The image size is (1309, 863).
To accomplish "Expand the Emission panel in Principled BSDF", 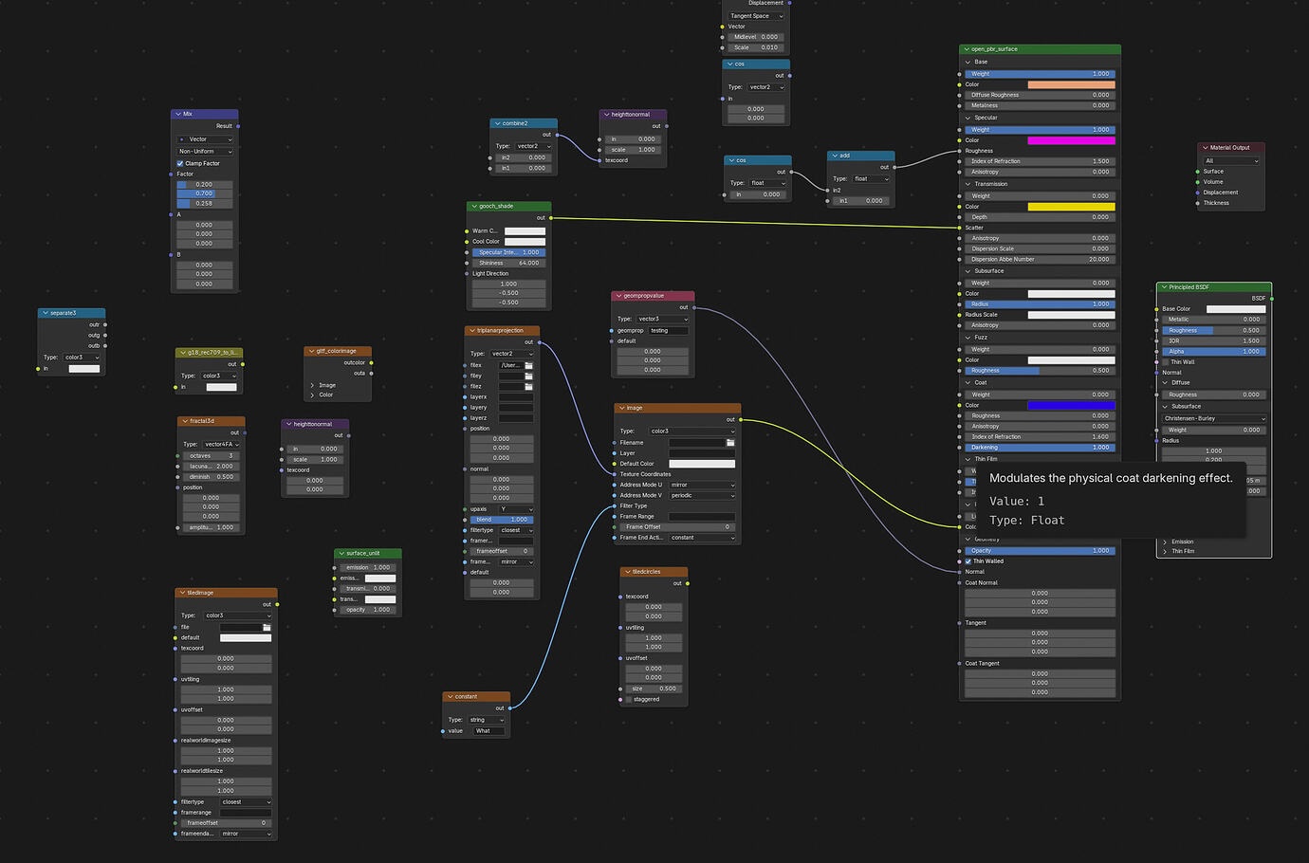I will [1165, 542].
